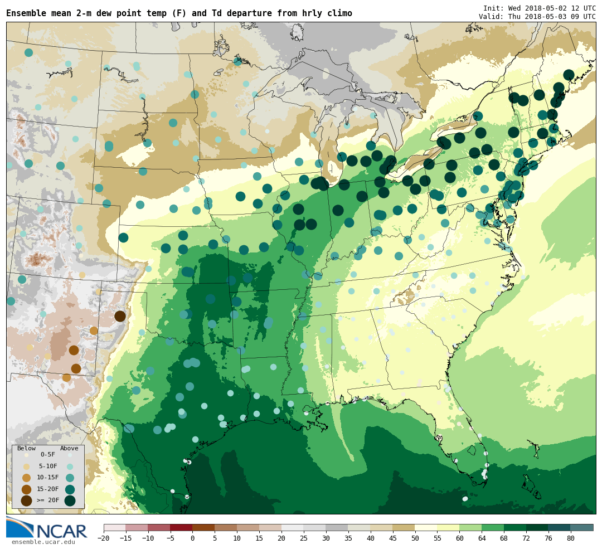Image resolution: width=602 pixels, height=549 pixels.
Task: Click the Below 15-20F brown legend circle
Action: (27, 489)
